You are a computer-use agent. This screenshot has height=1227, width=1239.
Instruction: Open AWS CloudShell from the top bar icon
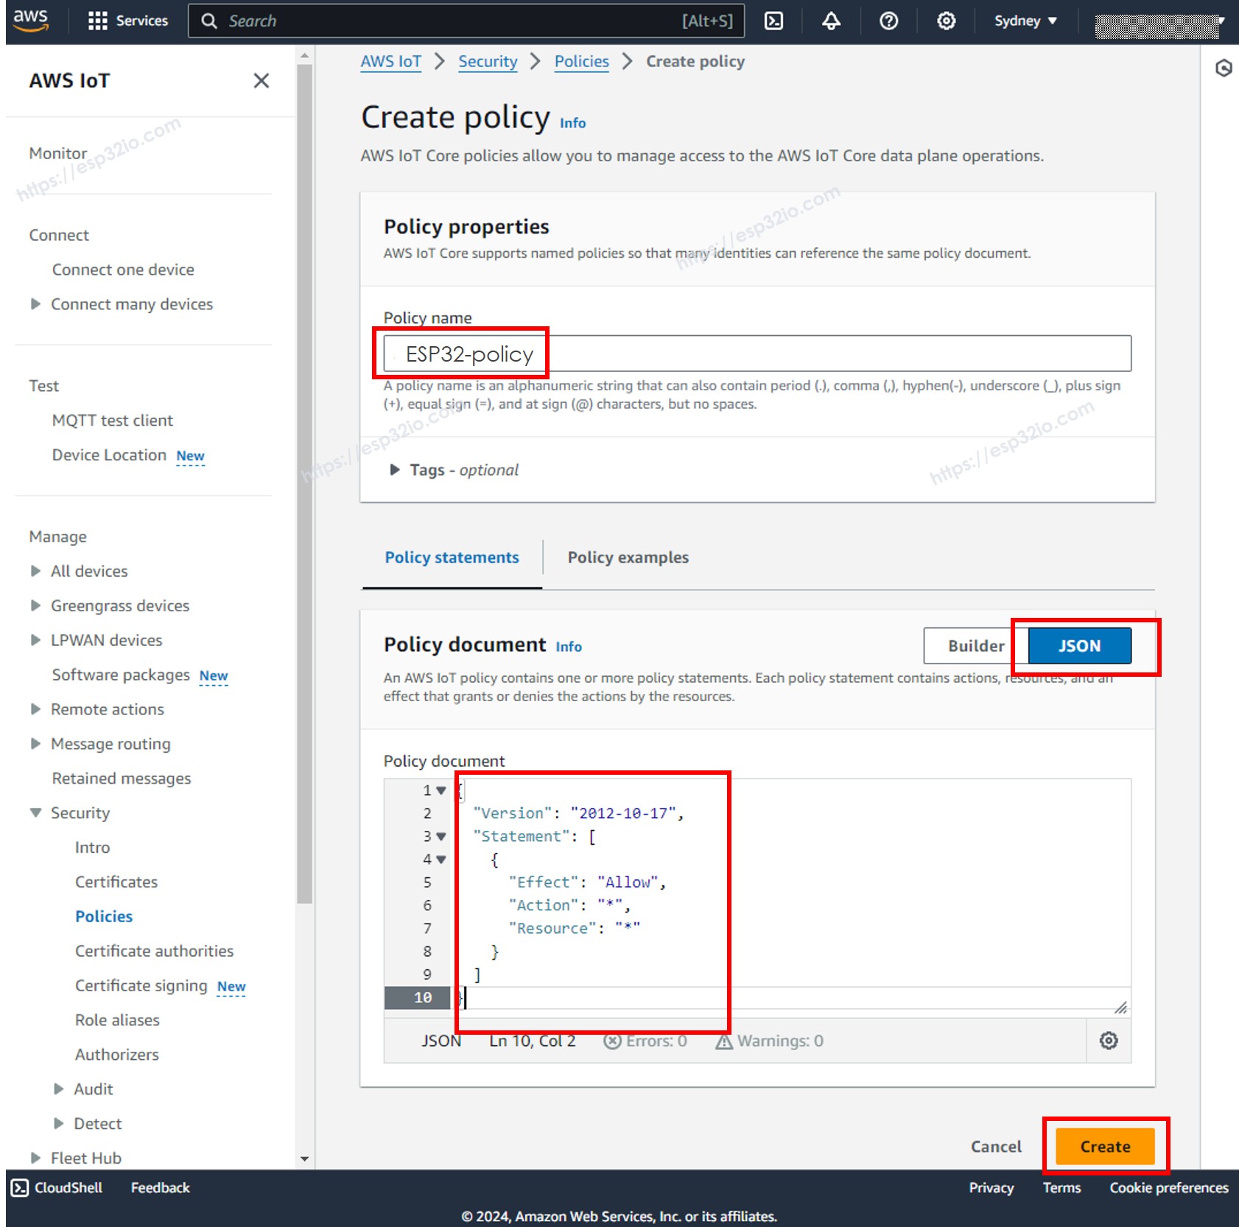click(x=774, y=21)
